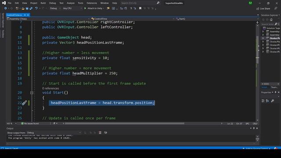
Task: Pin the Properties panel
Action: (276, 92)
